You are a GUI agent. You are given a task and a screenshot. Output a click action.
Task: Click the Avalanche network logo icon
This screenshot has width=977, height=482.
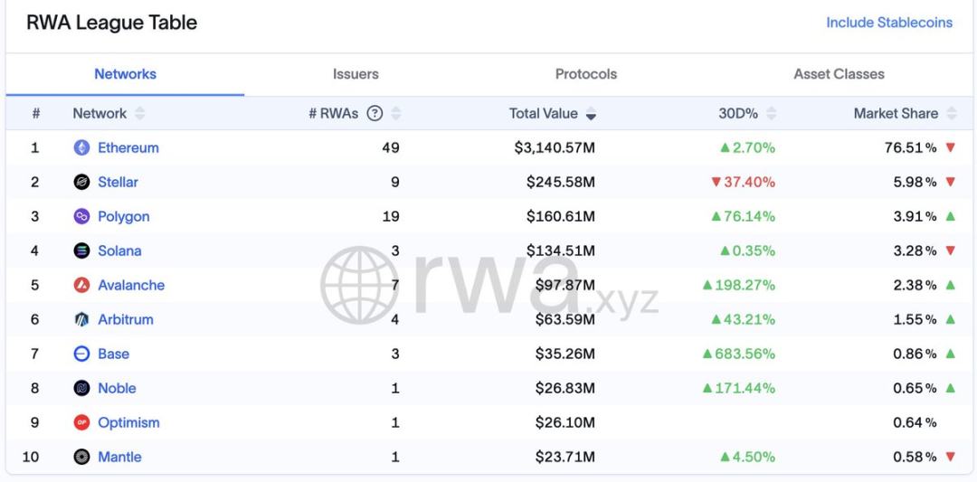coord(81,286)
